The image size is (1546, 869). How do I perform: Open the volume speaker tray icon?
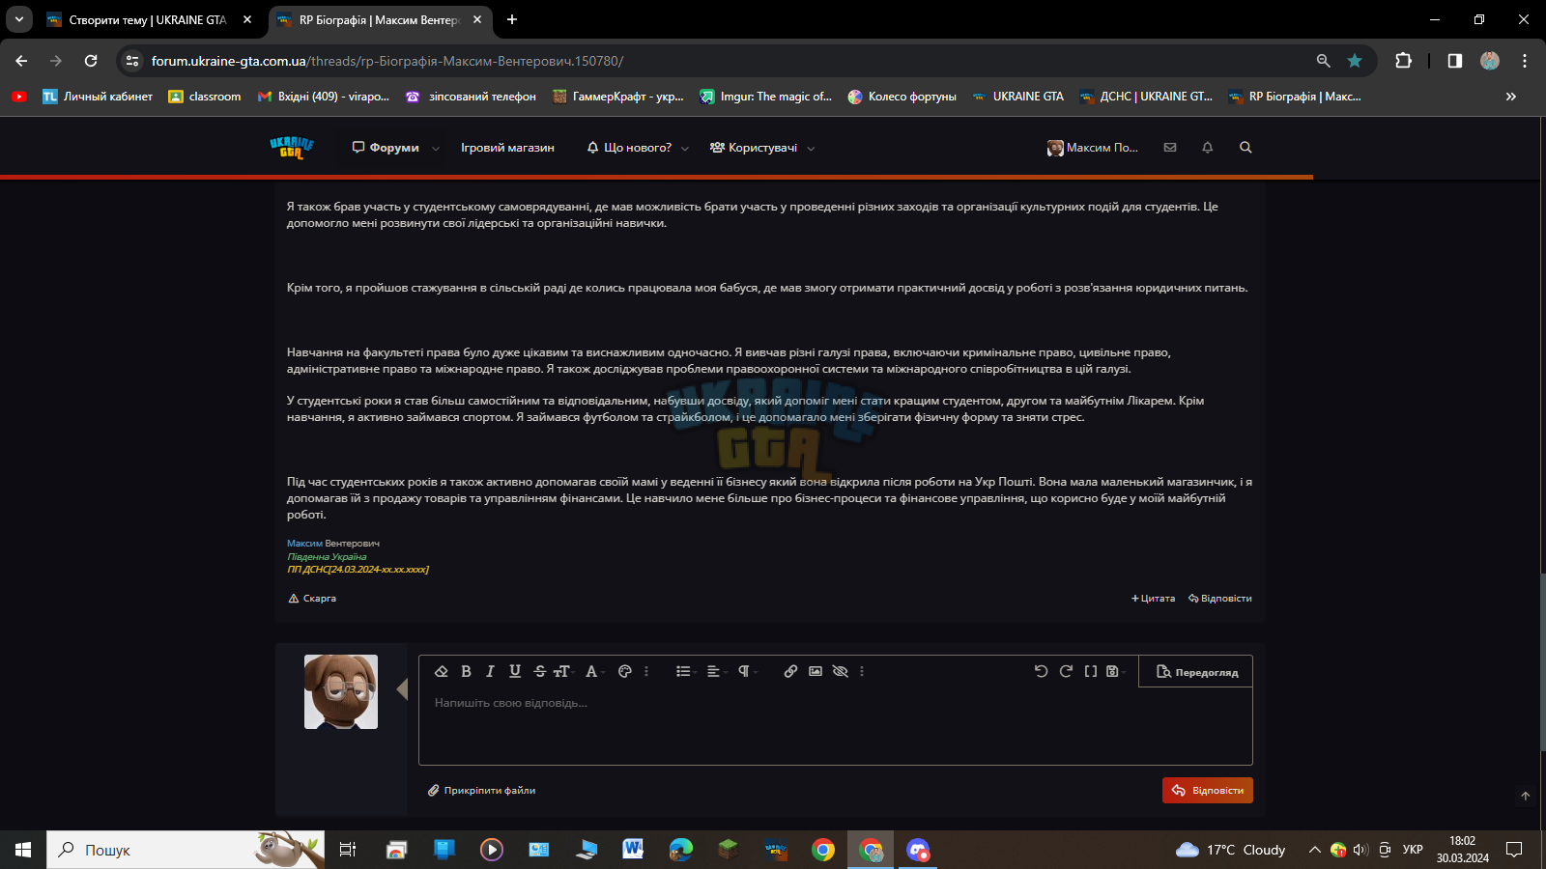point(1360,850)
